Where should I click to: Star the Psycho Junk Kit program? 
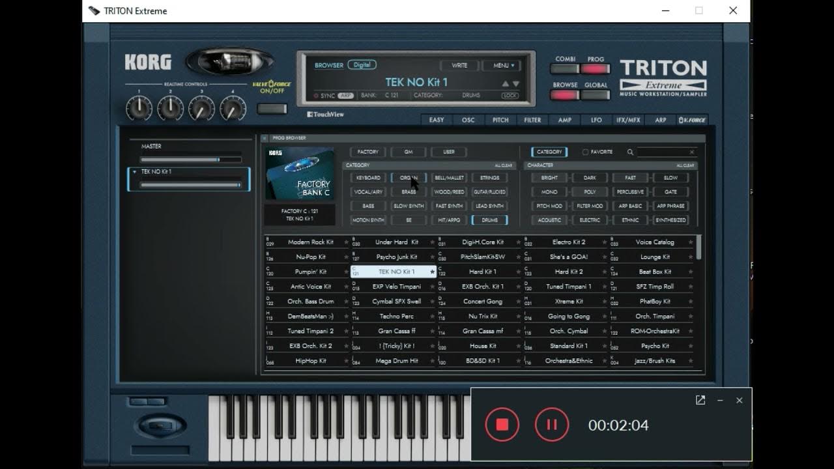(432, 257)
